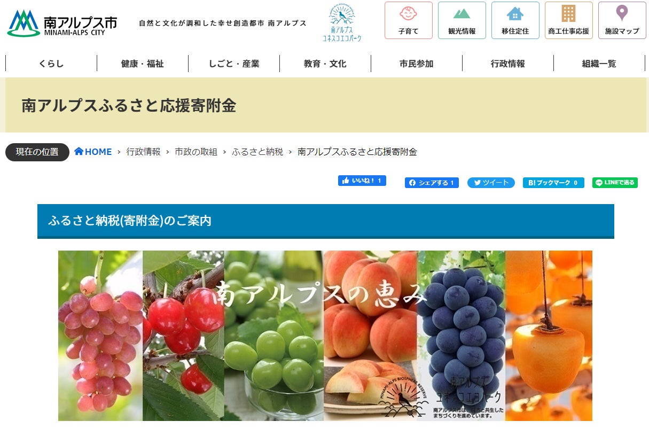649x429 pixels.
Task: Click the Facebook いいね! button
Action: point(362,181)
